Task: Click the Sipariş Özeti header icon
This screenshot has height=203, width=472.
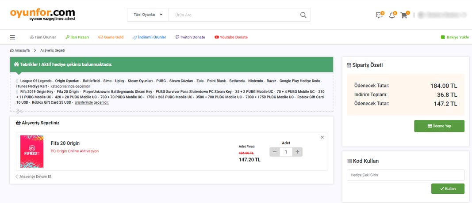Action: (349, 65)
